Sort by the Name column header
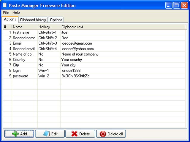190x142 pixels. pyautogui.click(x=24, y=27)
